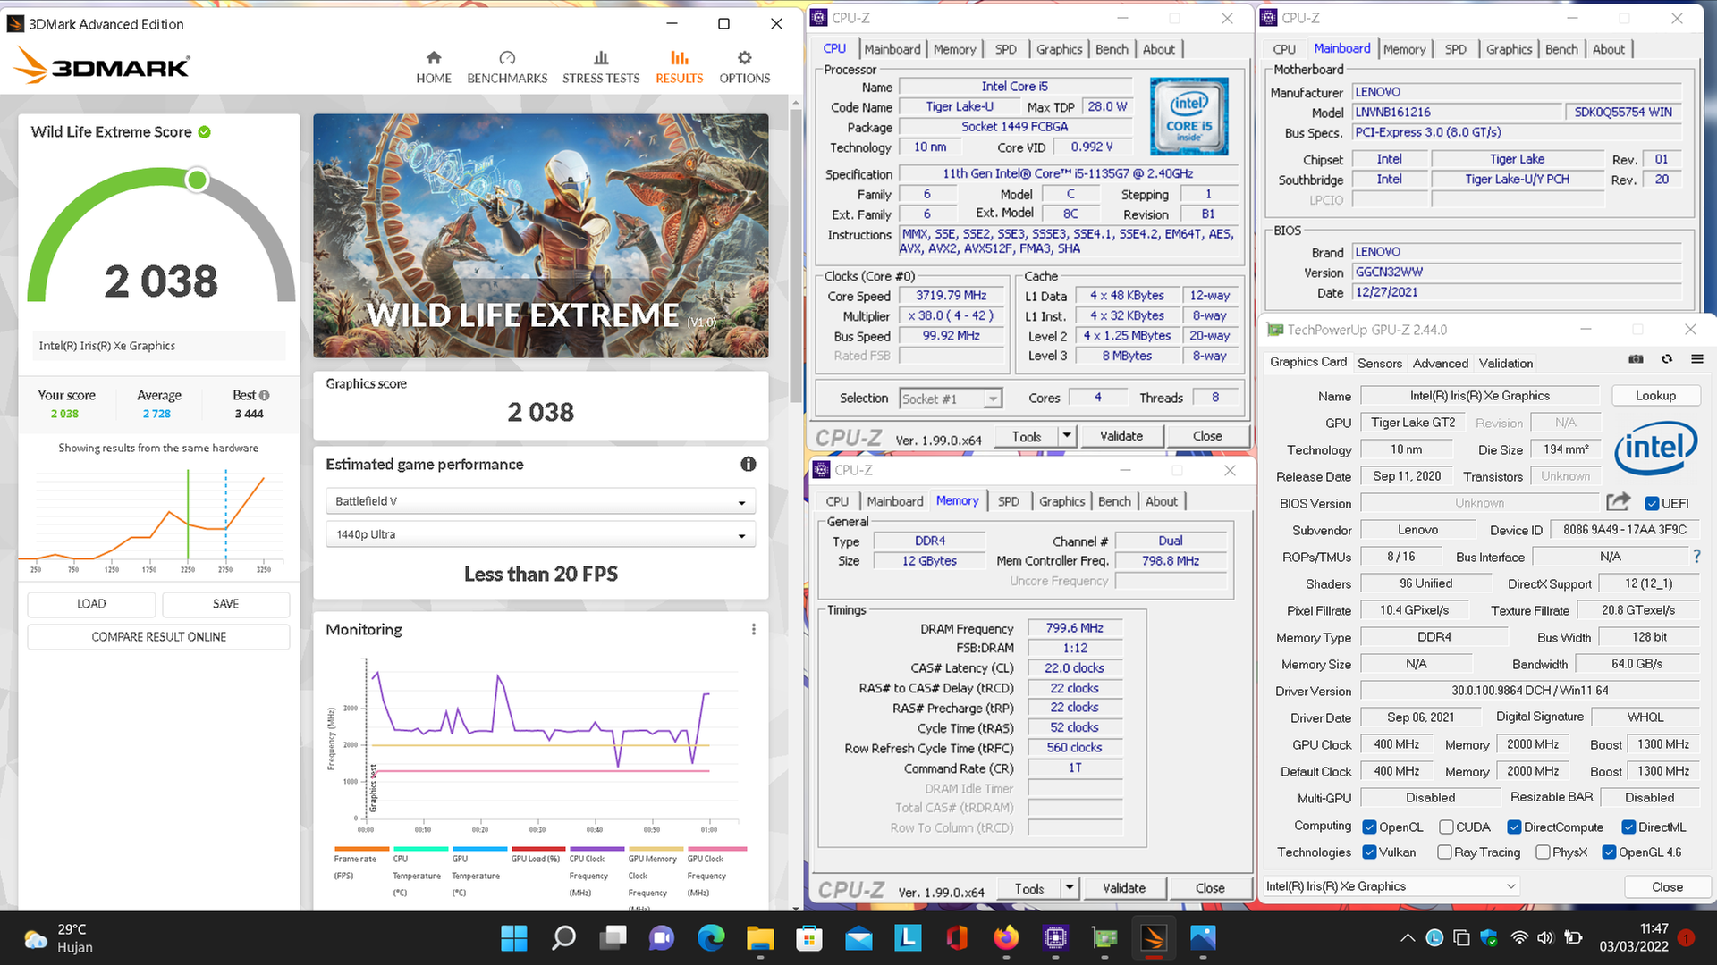Toggle the OpenGL 4.6 checkbox
The image size is (1717, 965).
(x=1609, y=852)
